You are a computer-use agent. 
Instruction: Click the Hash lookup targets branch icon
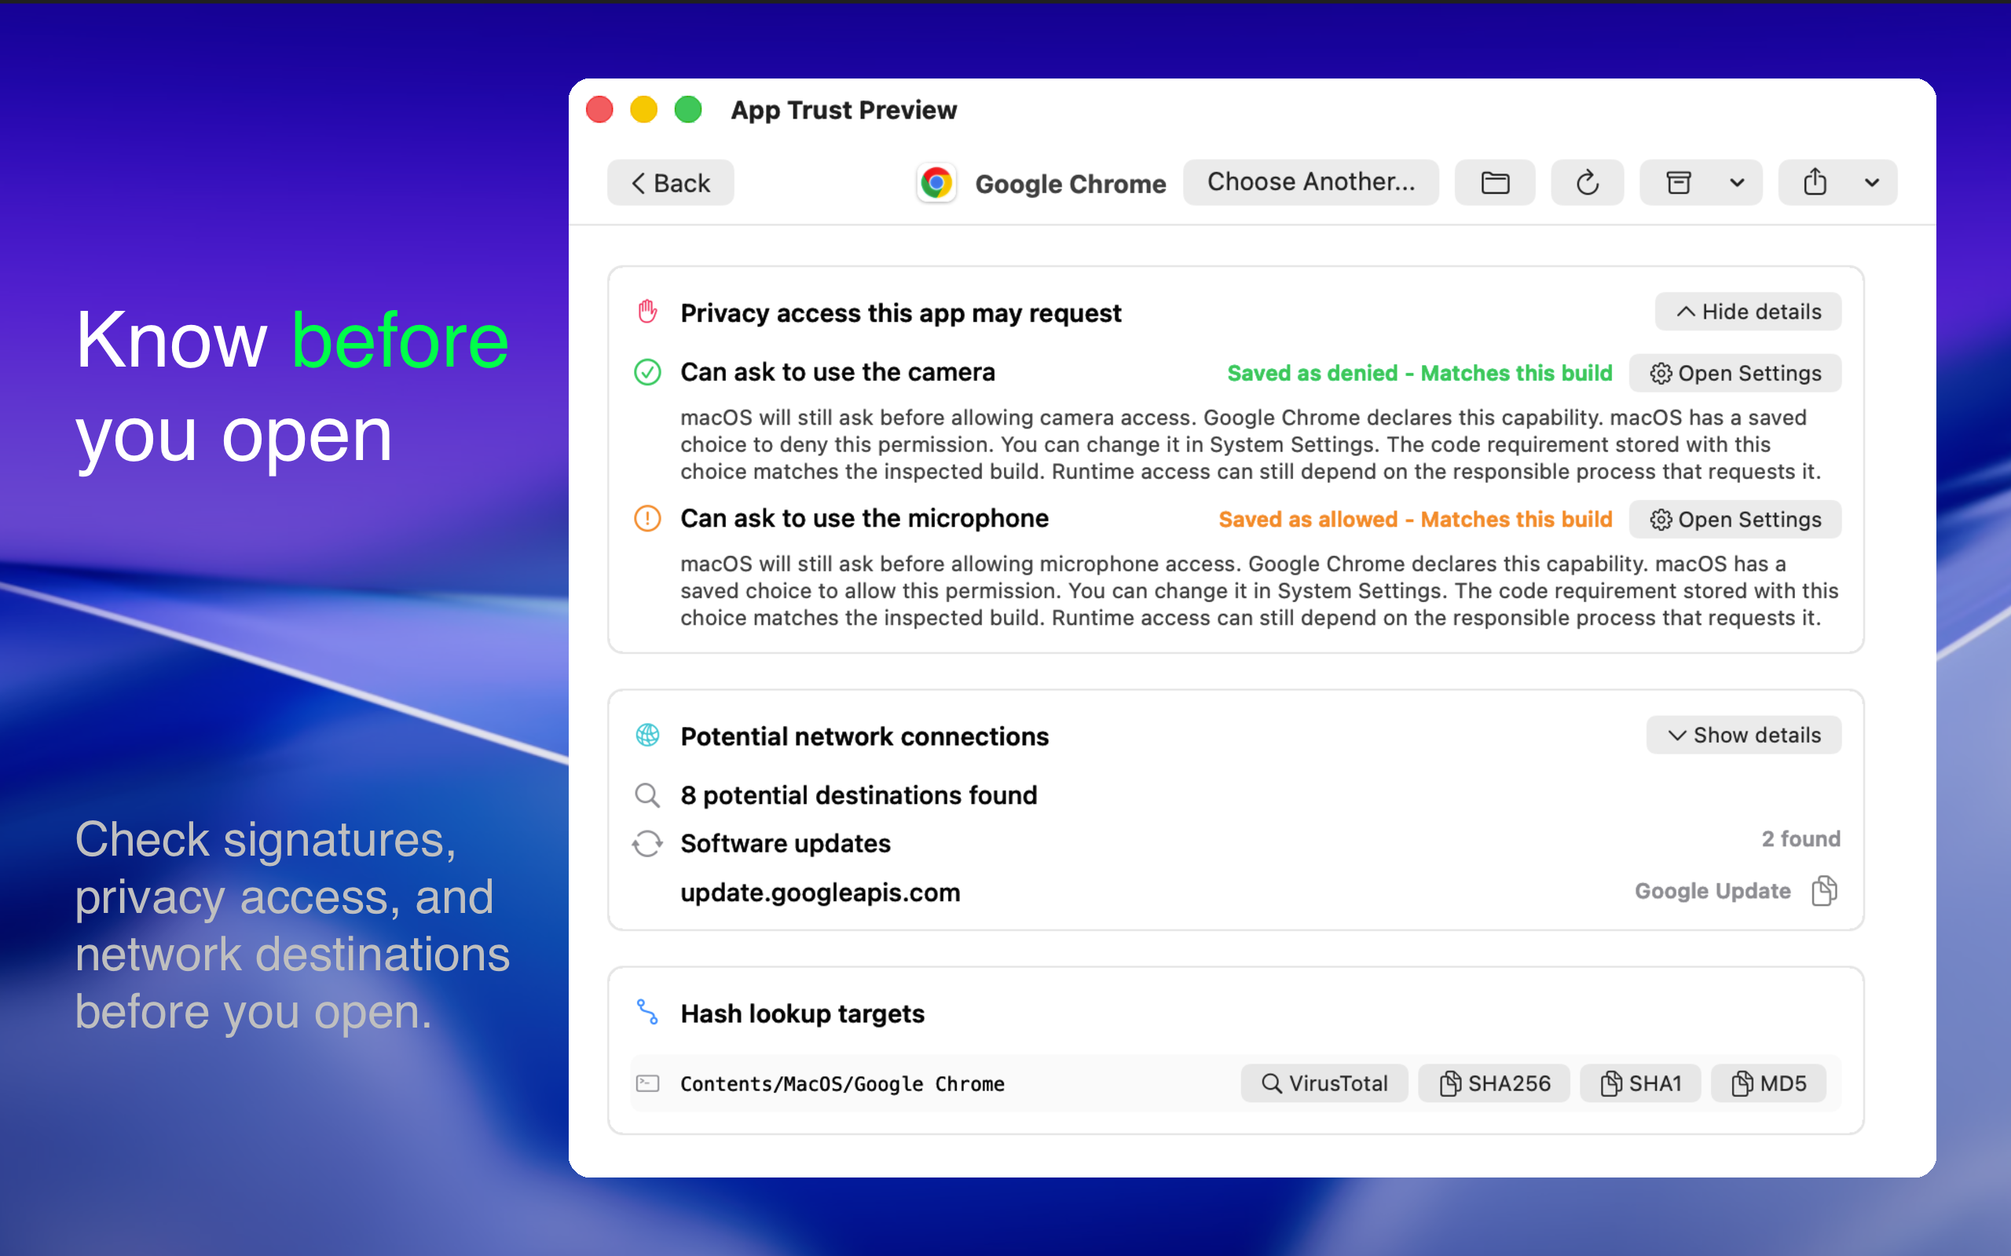(647, 1012)
